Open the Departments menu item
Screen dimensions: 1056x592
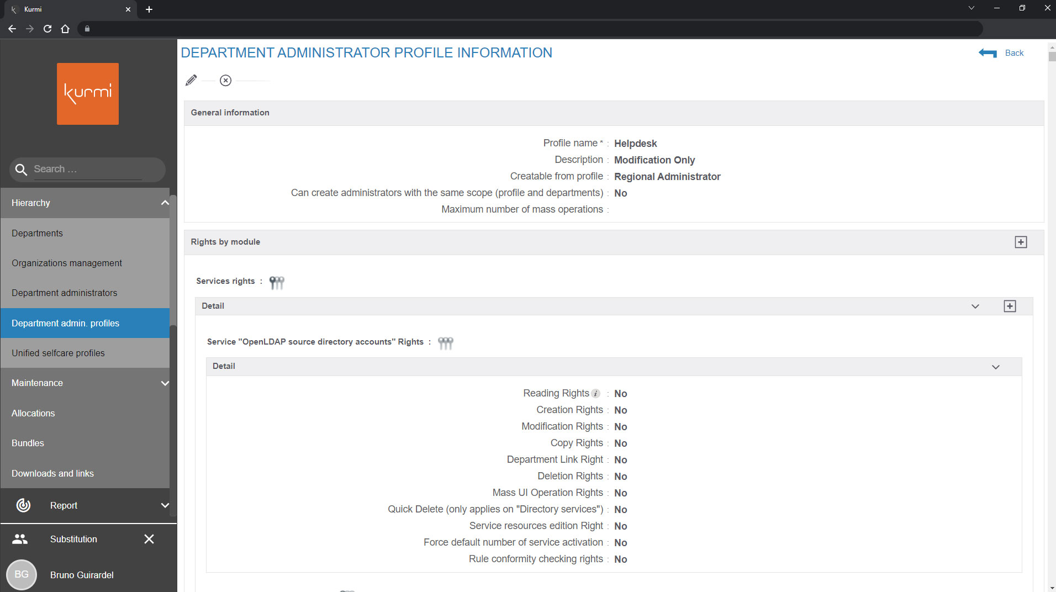(x=85, y=234)
